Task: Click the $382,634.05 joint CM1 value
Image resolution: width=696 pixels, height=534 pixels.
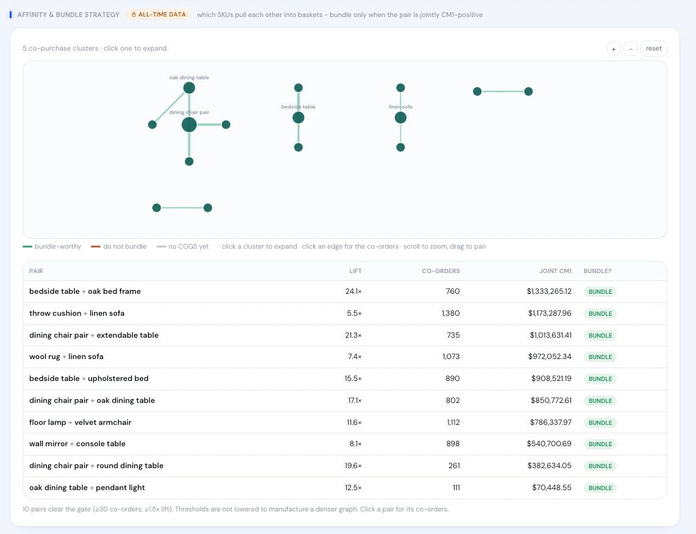Action: pos(550,466)
